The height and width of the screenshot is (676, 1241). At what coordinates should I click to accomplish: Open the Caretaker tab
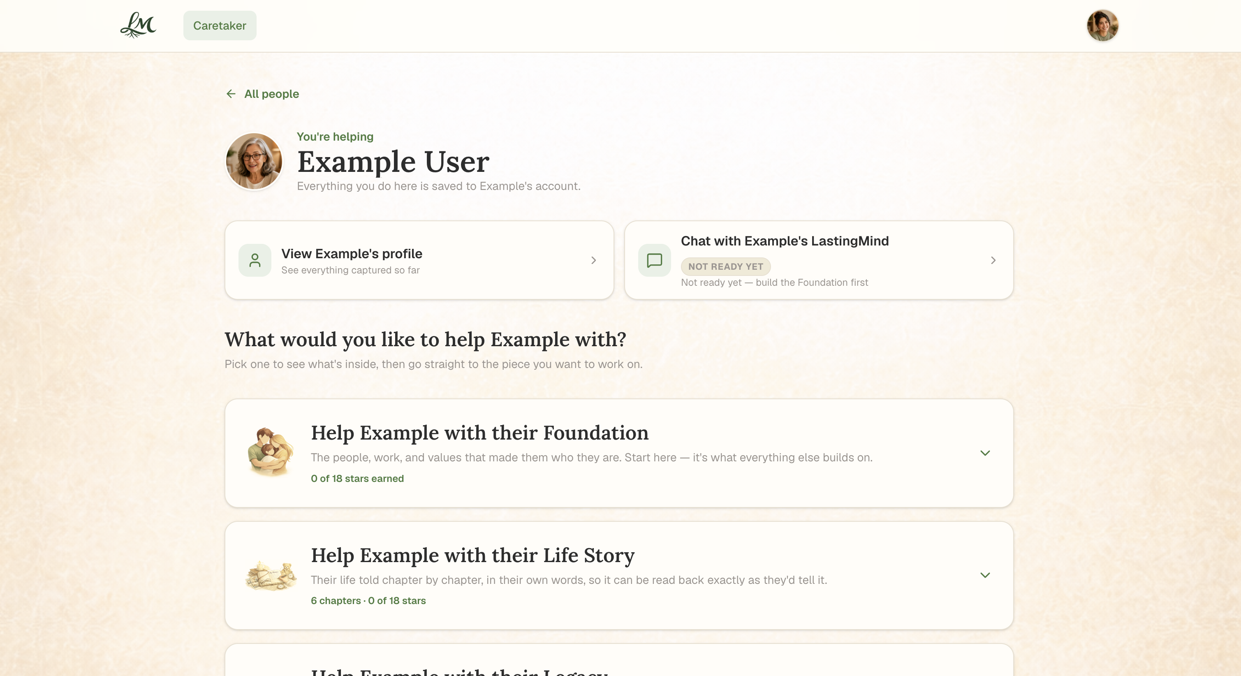[220, 25]
